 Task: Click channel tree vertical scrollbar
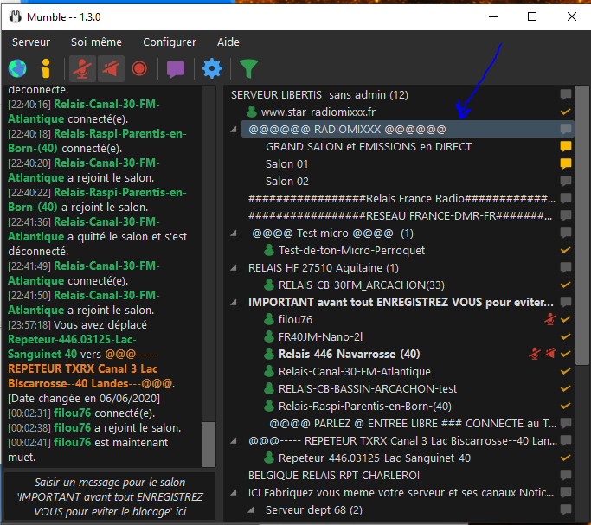pyautogui.click(x=582, y=226)
